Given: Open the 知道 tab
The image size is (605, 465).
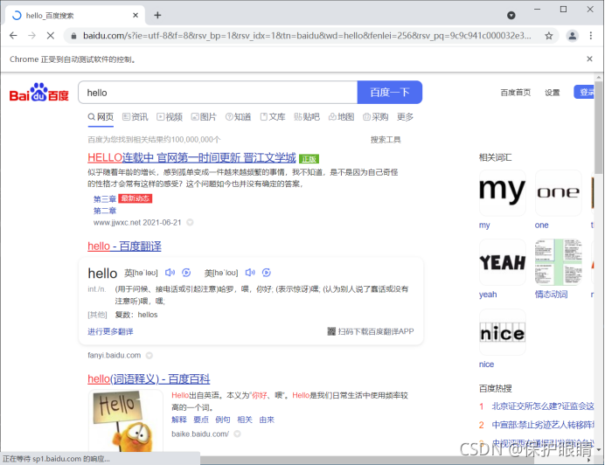Looking at the screenshot, I should click(x=238, y=116).
